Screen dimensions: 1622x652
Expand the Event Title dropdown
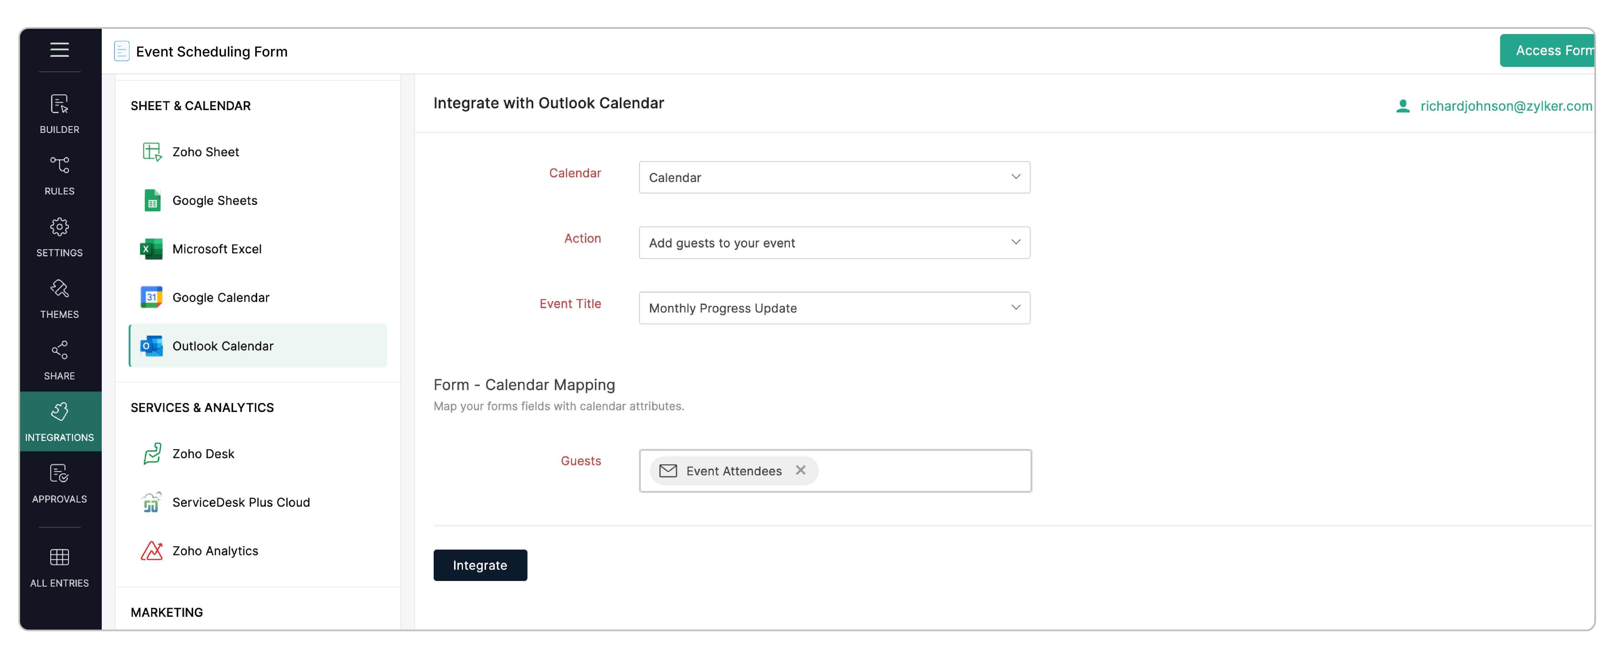834,308
